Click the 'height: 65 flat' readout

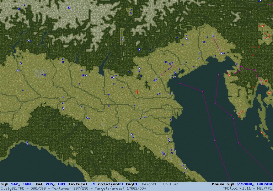tap(160, 184)
